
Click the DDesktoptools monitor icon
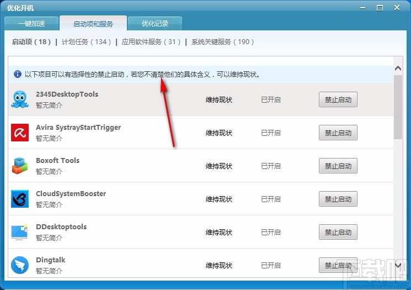click(x=20, y=232)
